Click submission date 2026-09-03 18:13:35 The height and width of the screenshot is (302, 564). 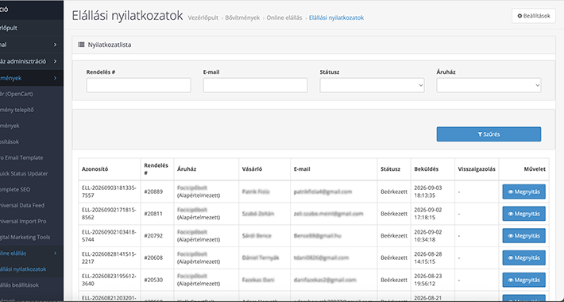(x=428, y=192)
